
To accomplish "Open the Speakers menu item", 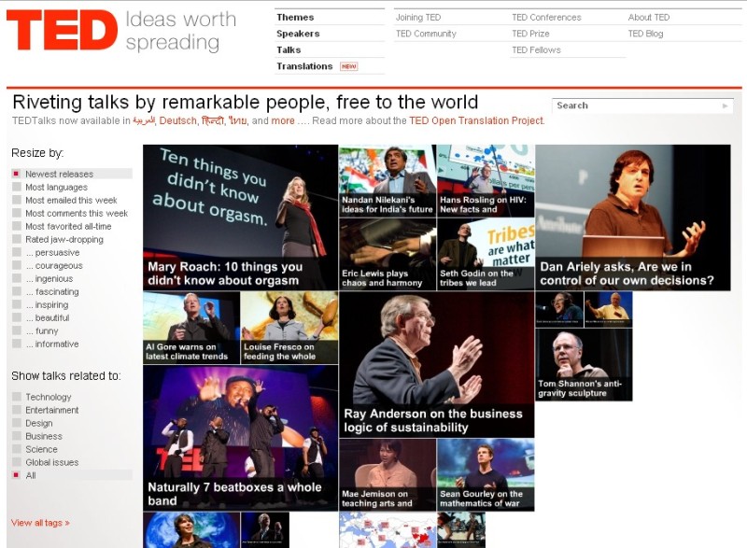I will [x=298, y=34].
